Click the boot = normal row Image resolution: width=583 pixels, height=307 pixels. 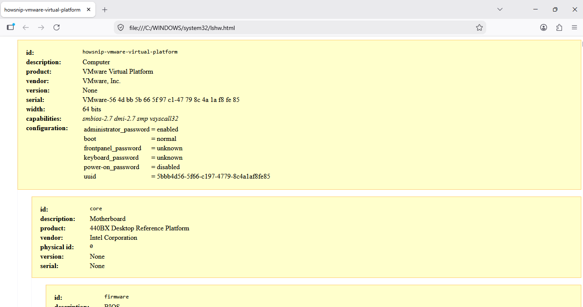coord(130,139)
